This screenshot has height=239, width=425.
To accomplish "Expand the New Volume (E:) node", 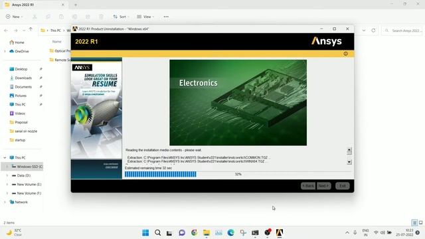I will pos(7,185).
